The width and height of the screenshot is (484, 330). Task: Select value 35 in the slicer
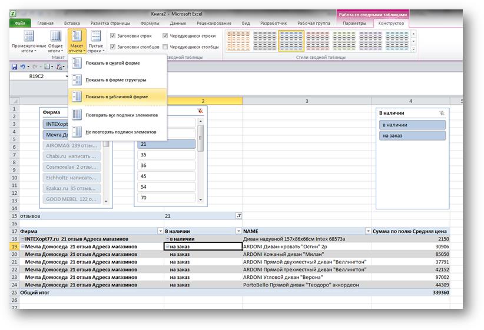tap(167, 155)
